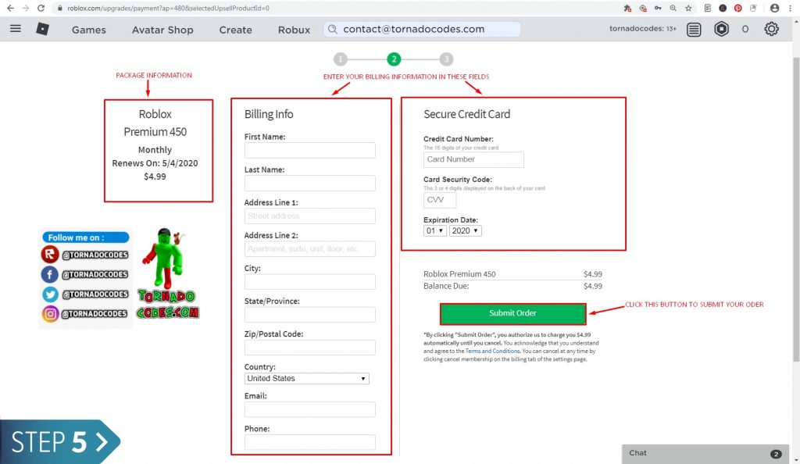This screenshot has width=800, height=464.
Task: Go to the Games tab
Action: pyautogui.click(x=88, y=30)
